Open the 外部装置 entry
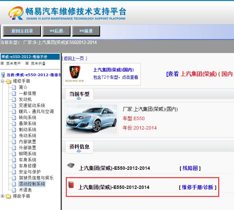234x210 pixels. (28, 148)
